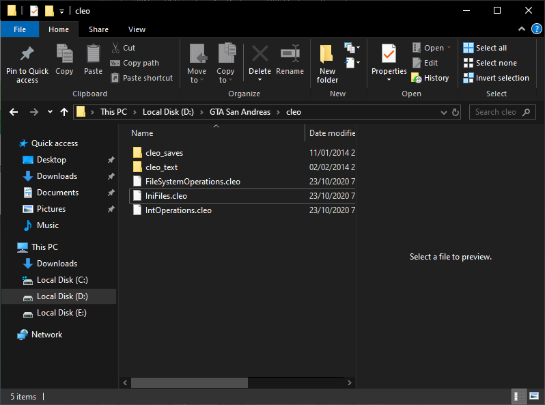Go back with the left arrow
545x405 pixels.
14,112
